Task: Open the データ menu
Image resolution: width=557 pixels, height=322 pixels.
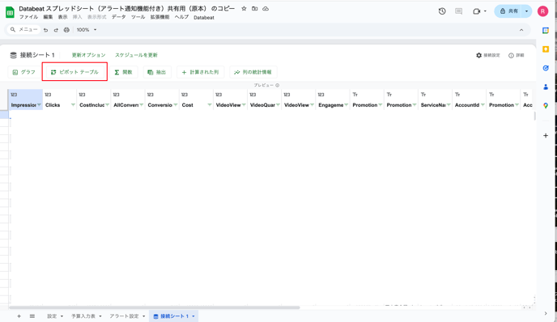Action: [x=119, y=17]
